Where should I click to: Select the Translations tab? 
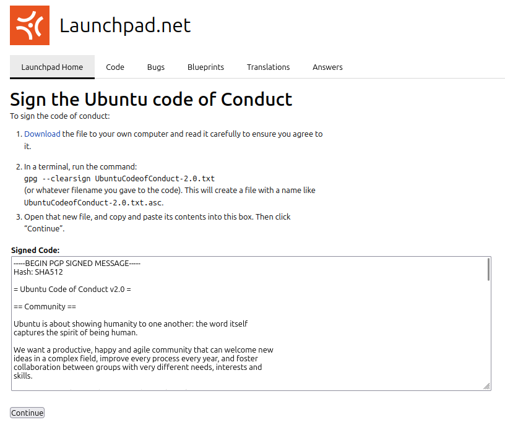point(268,67)
